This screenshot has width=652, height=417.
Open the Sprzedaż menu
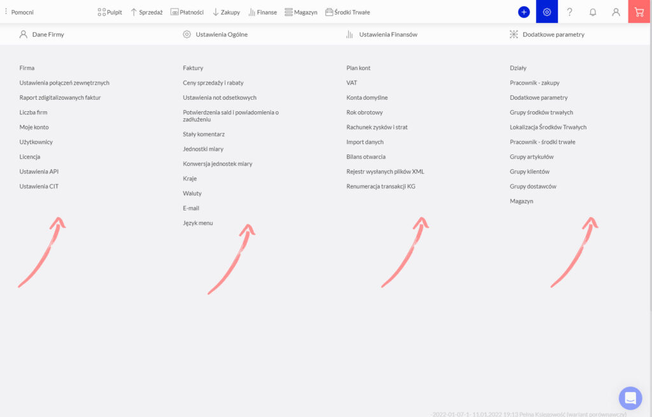tap(146, 12)
